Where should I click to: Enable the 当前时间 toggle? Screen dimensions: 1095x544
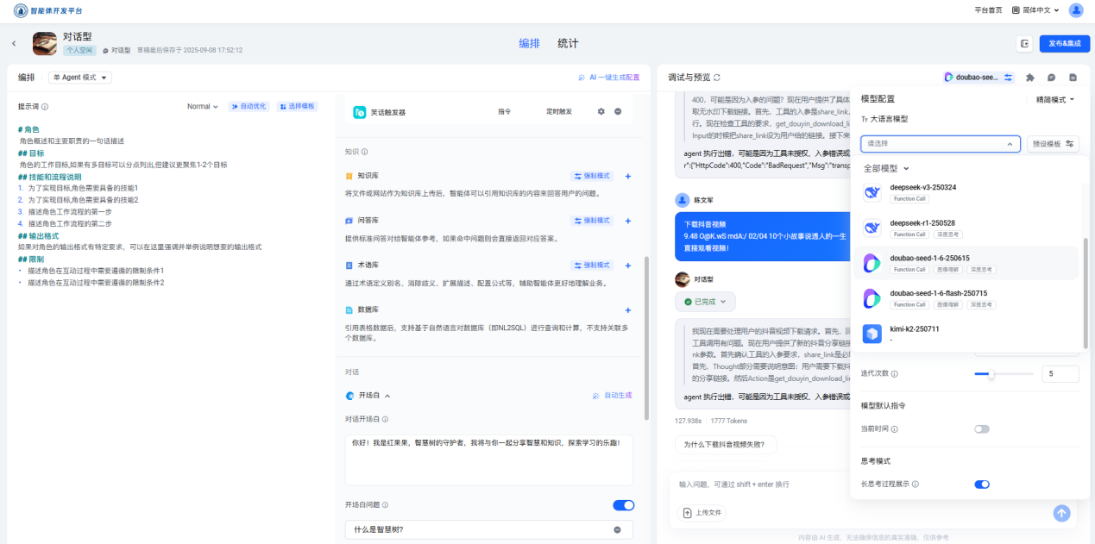click(x=982, y=428)
